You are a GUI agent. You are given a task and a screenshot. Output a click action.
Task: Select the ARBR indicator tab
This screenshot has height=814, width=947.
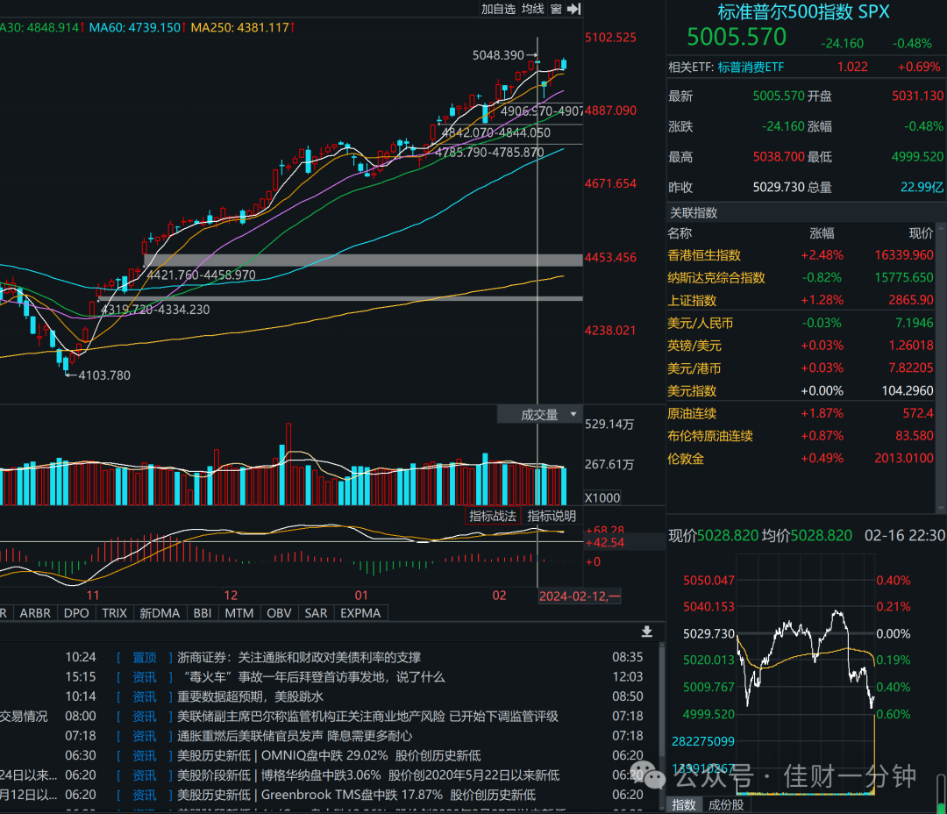tap(35, 613)
